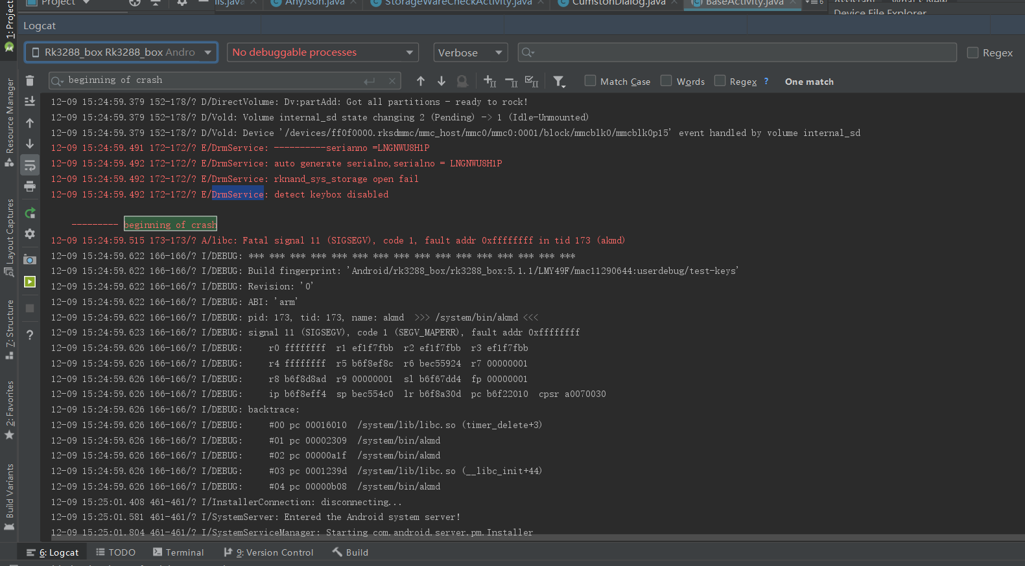Open the Terminal tool window
The height and width of the screenshot is (566, 1025).
(x=178, y=552)
